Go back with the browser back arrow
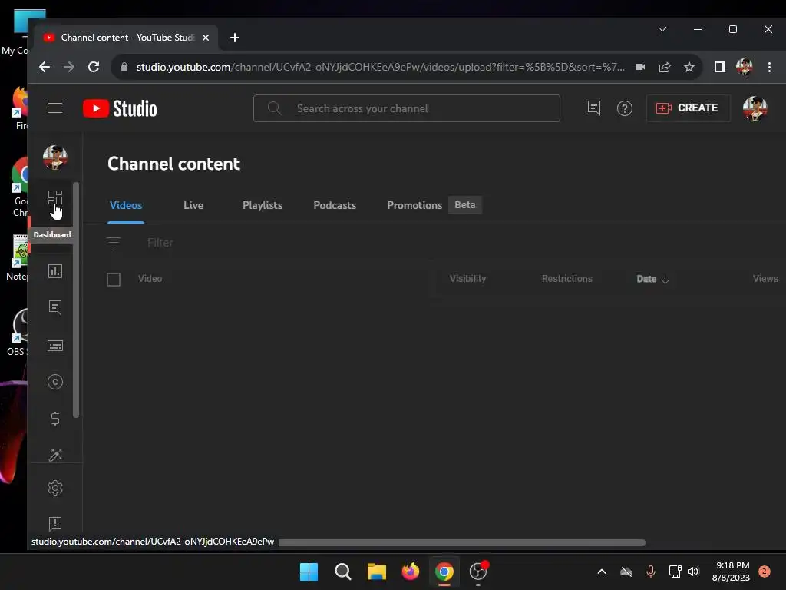Image resolution: width=786 pixels, height=590 pixels. (x=45, y=67)
